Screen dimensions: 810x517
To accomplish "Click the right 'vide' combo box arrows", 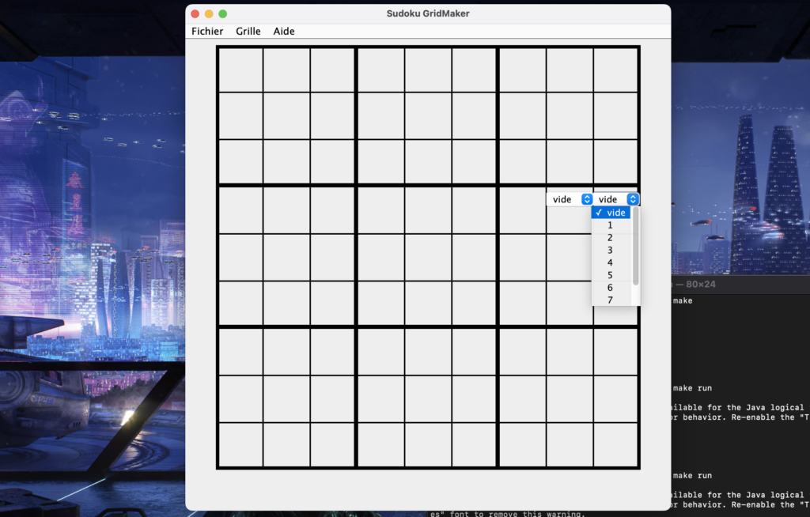I will coord(633,199).
